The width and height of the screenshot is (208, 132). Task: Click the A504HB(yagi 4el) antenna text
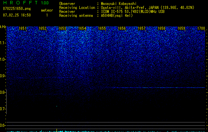coord(117,16)
